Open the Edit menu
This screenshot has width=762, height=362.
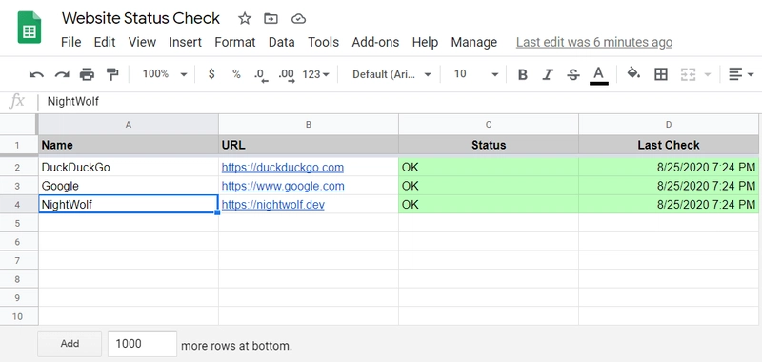(105, 42)
